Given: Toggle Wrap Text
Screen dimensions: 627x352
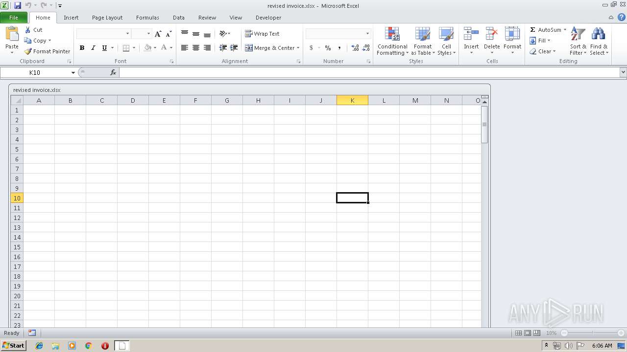Looking at the screenshot, I should pos(262,34).
